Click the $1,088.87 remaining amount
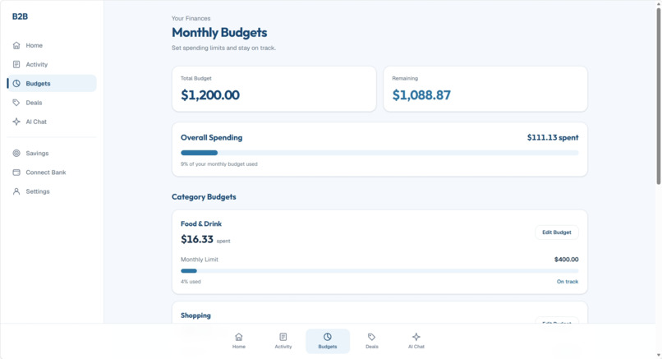The width and height of the screenshot is (662, 359). 421,95
